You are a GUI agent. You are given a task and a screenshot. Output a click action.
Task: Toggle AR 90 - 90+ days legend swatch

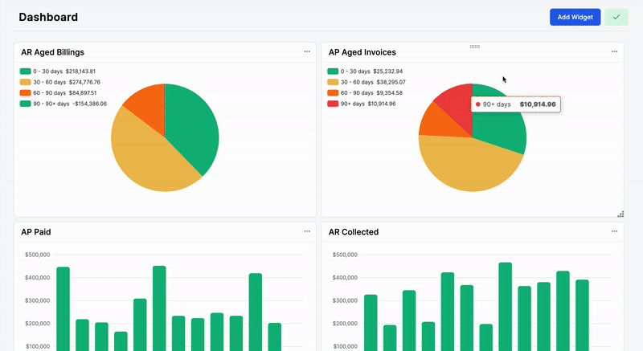tap(26, 104)
